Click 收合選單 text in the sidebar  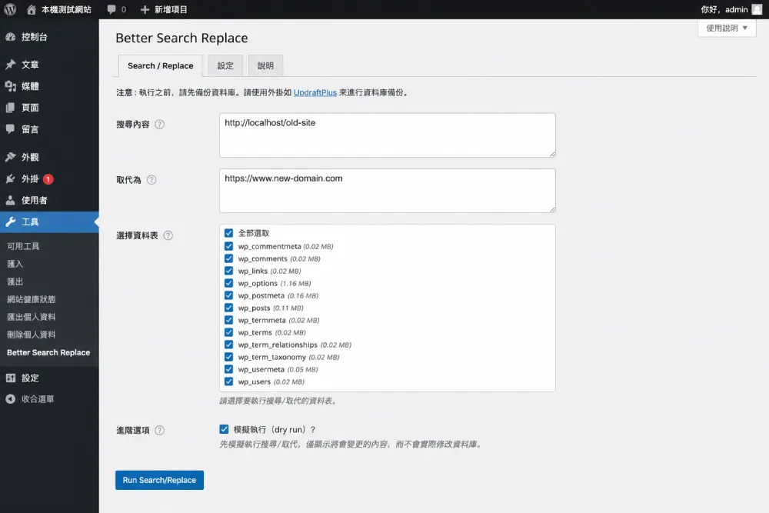coord(38,398)
